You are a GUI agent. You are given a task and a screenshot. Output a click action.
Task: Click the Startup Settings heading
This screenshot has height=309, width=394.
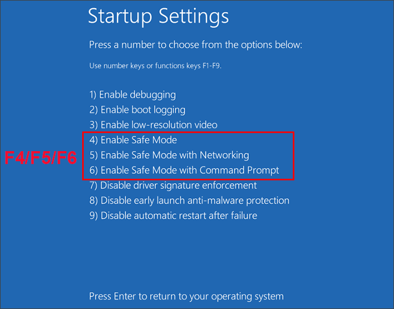click(x=158, y=17)
